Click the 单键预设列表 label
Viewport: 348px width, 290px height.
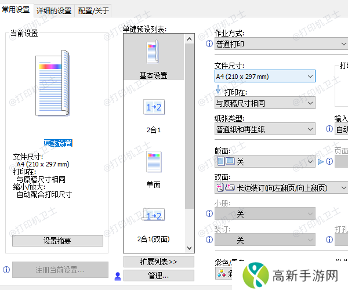pos(144,29)
